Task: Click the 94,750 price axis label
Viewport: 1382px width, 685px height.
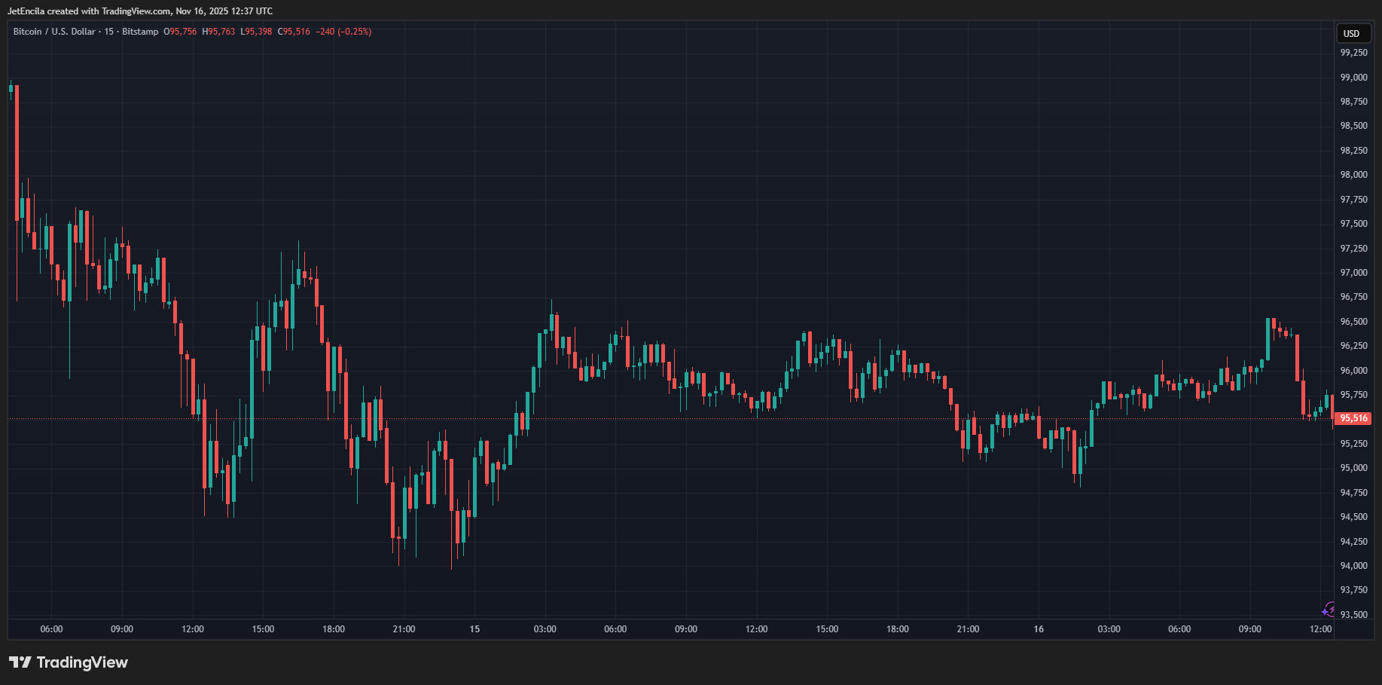Action: [x=1353, y=493]
